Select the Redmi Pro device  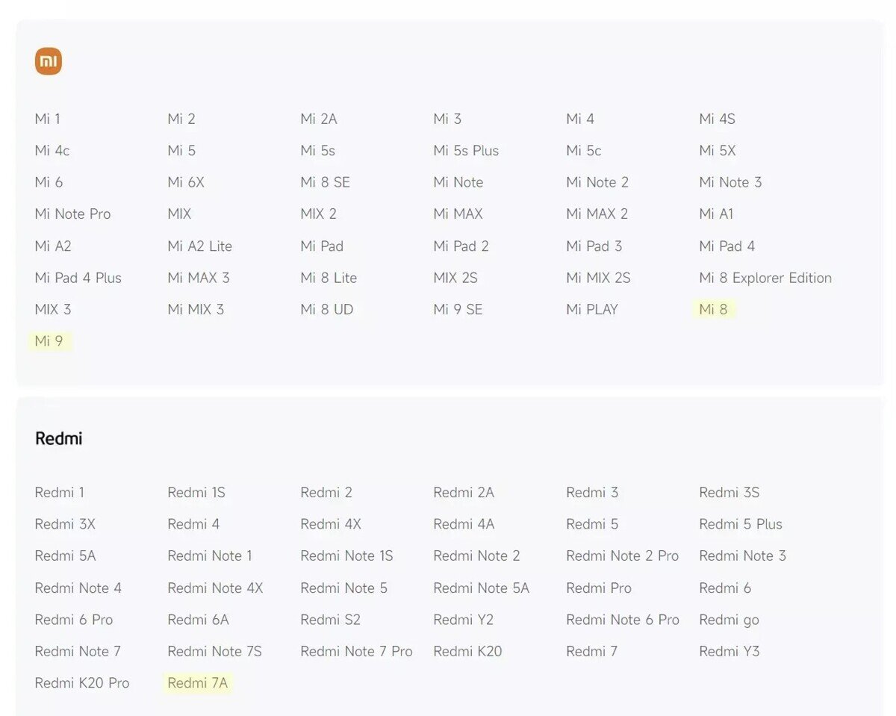point(599,588)
